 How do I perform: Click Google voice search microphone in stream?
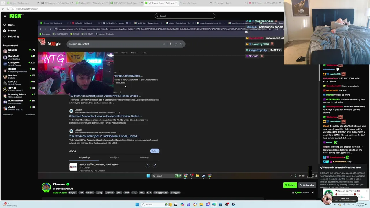coord(170,44)
